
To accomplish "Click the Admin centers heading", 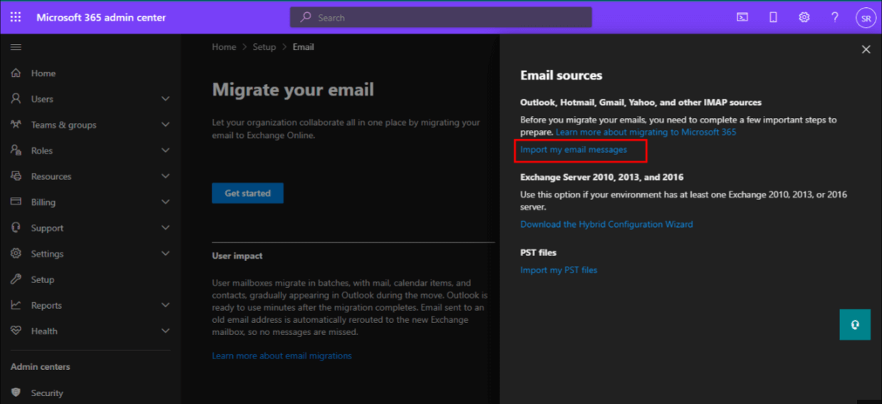I will [x=40, y=367].
